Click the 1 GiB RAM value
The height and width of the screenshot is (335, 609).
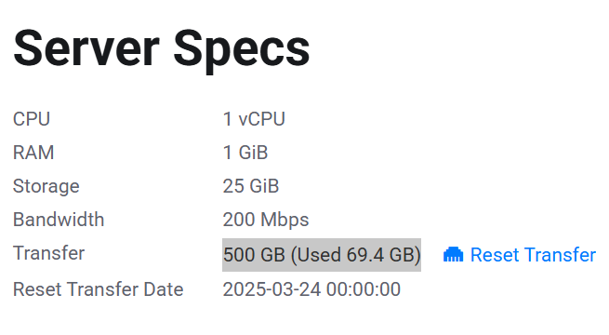tap(245, 153)
